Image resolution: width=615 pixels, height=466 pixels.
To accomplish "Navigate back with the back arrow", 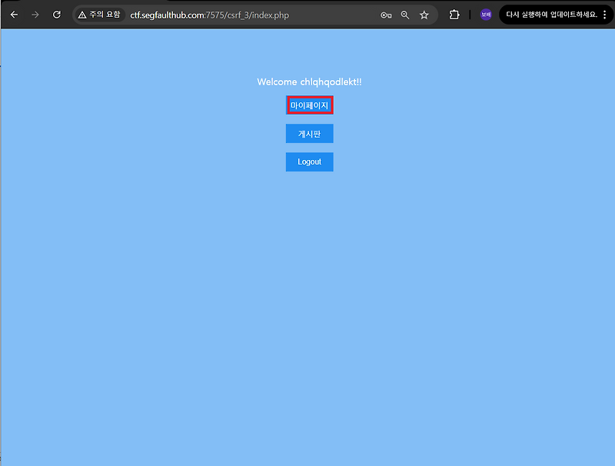I will (14, 14).
